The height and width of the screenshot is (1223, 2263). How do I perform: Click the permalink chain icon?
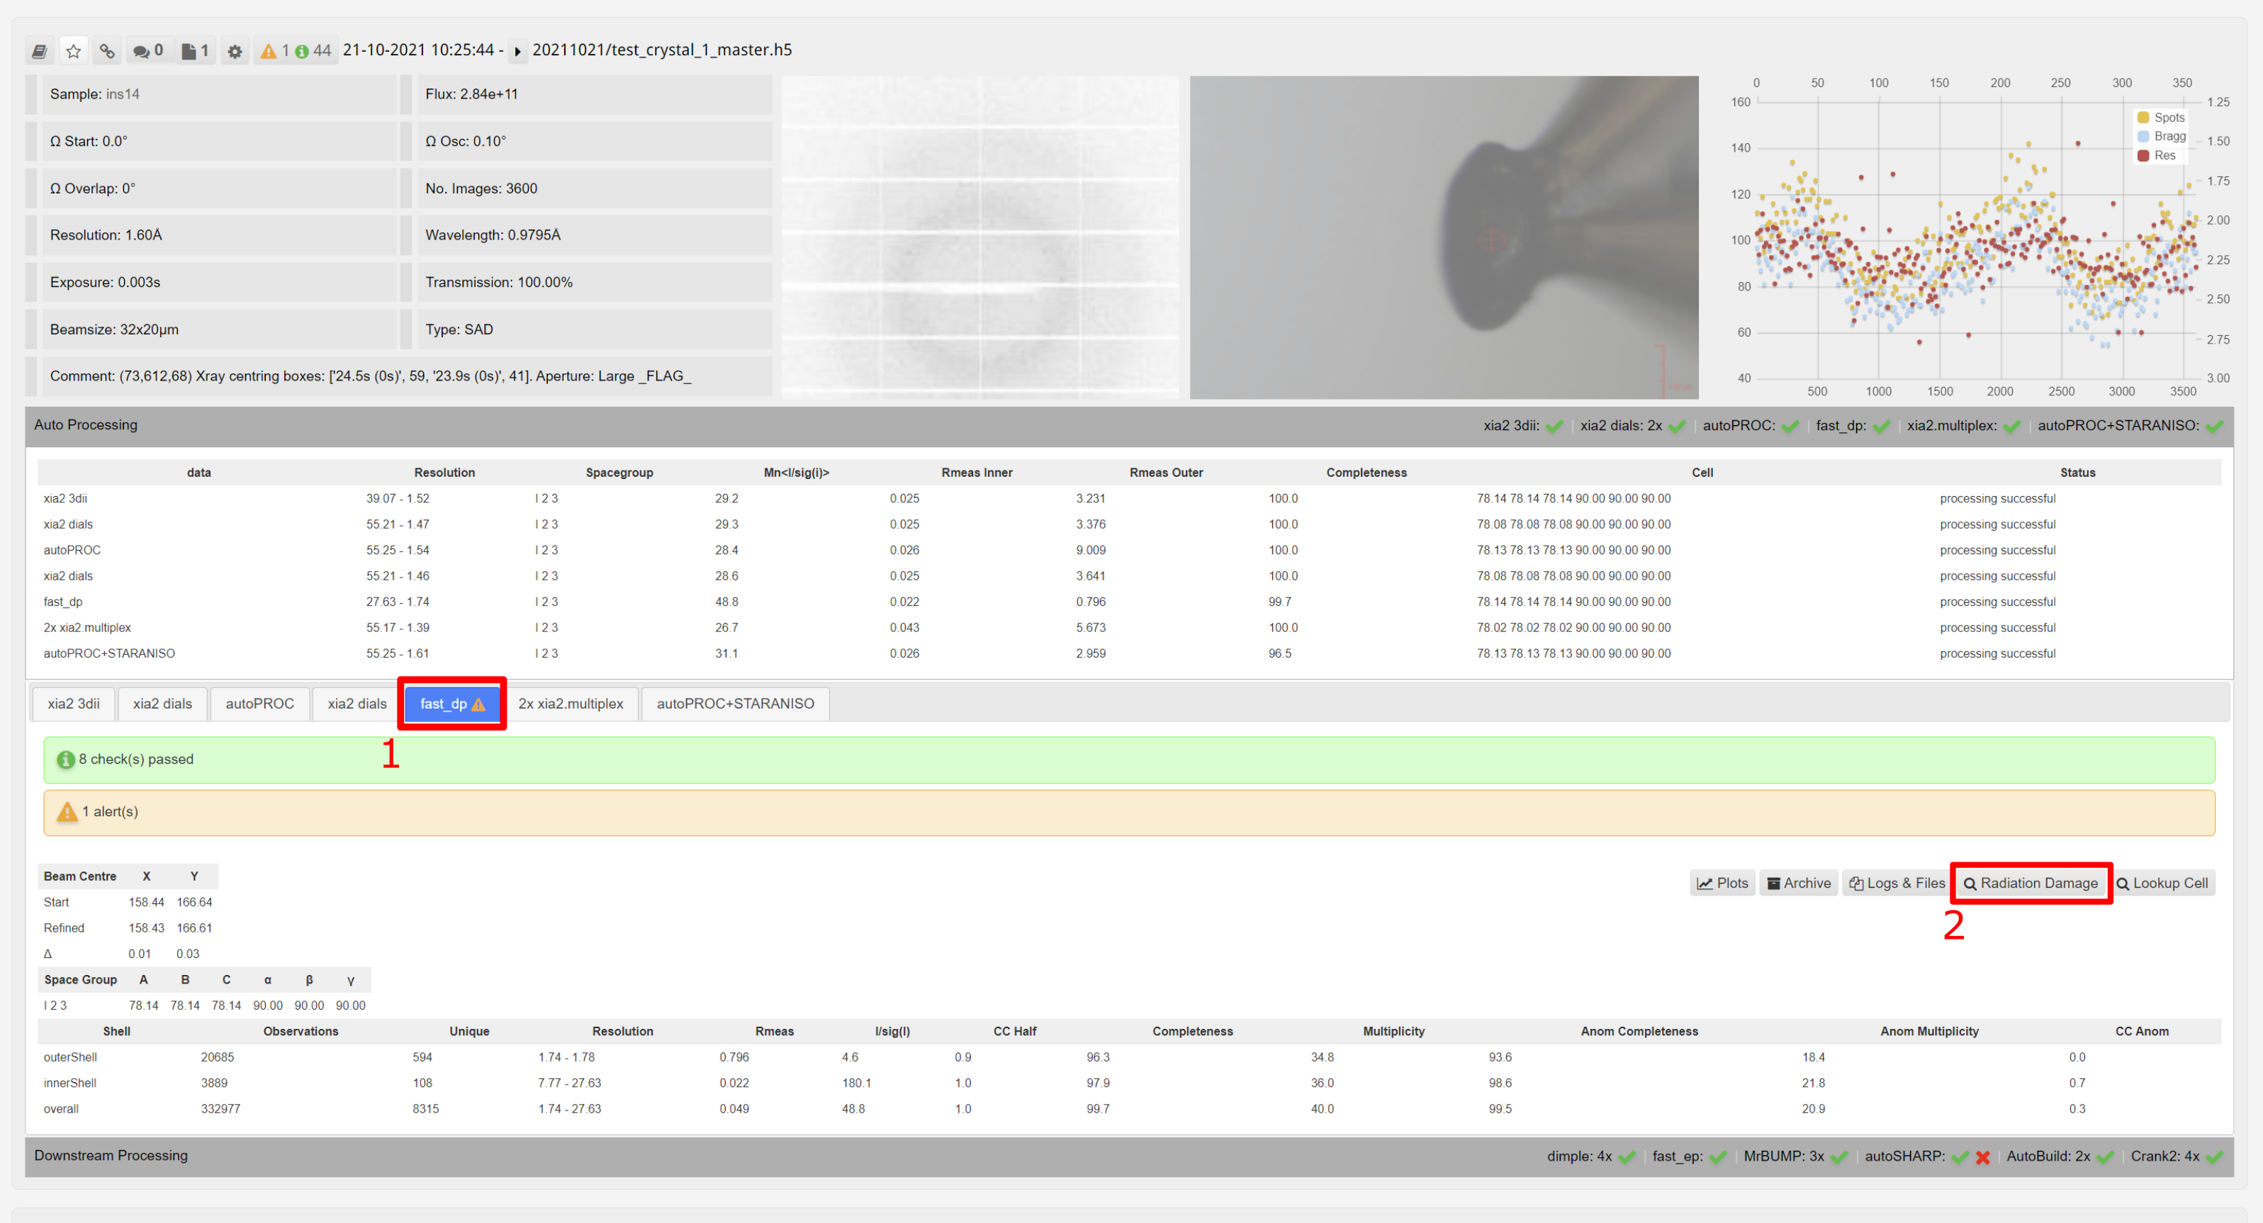pos(107,51)
